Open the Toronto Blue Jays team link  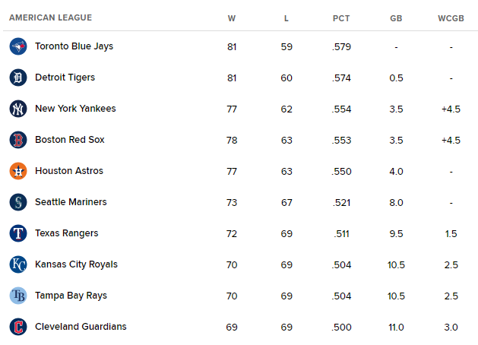click(74, 46)
